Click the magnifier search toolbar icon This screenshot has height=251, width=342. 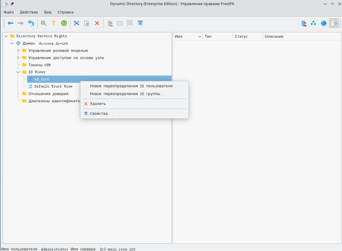tap(44, 23)
